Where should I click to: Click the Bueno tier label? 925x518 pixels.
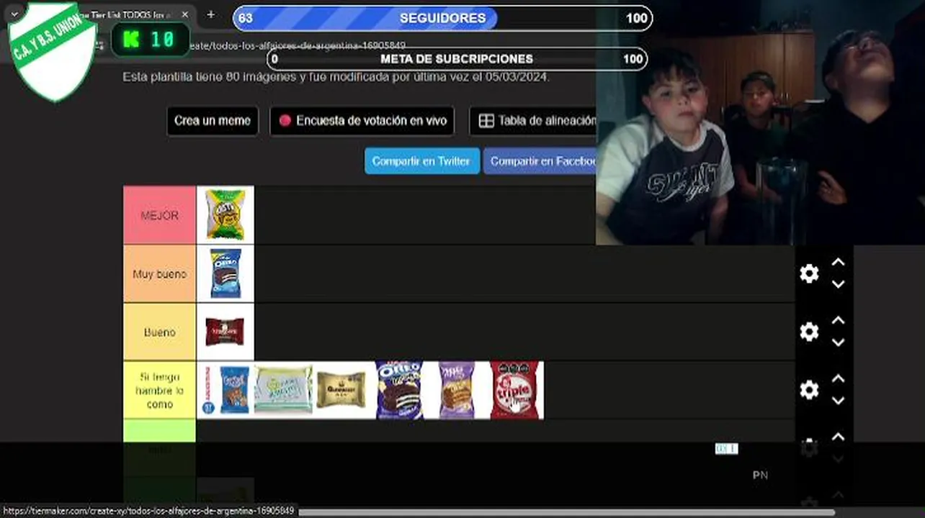pos(159,332)
